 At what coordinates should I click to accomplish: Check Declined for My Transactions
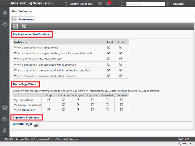tap(122, 100)
